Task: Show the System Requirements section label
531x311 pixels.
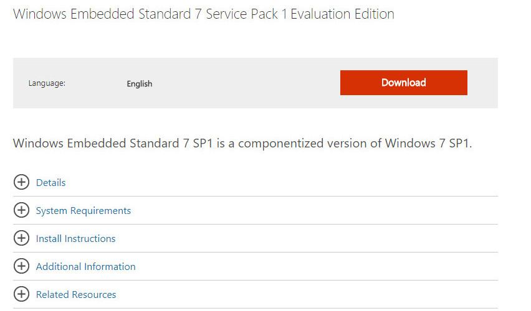Action: pyautogui.click(x=84, y=210)
